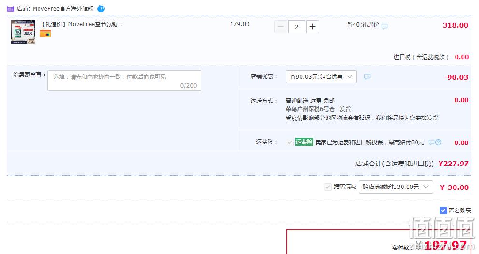Click the cross-store deduction ¥-30.00

click(454, 187)
